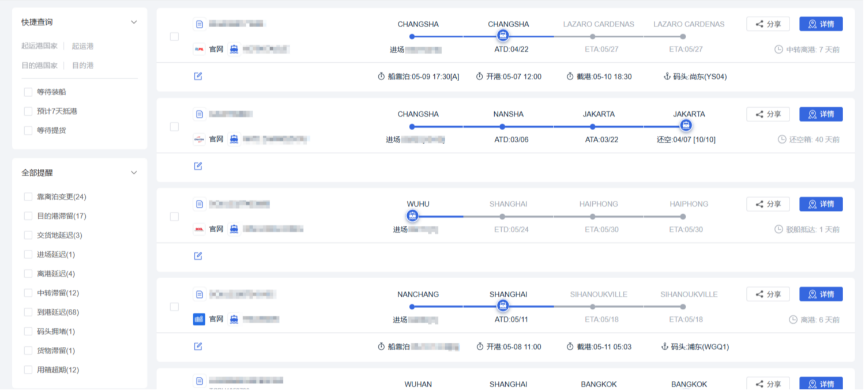865x390 pixels.
Task: Click edit note icon in Jakarta card
Action: click(x=198, y=166)
